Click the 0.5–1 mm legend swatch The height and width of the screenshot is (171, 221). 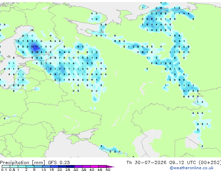click(x=14, y=166)
